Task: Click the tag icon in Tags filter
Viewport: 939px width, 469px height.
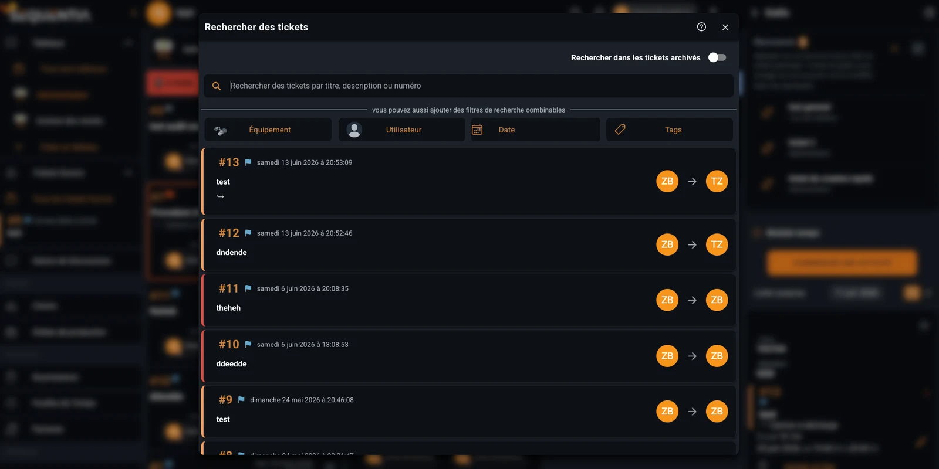Action: 620,130
